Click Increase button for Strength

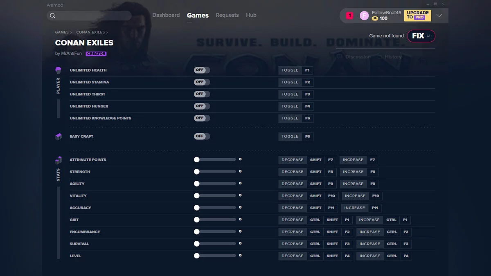[x=353, y=172]
